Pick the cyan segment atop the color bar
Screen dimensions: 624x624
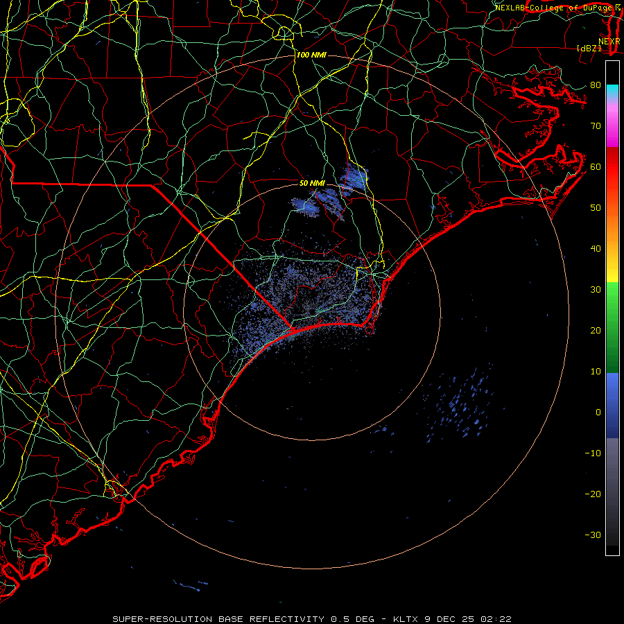point(612,91)
